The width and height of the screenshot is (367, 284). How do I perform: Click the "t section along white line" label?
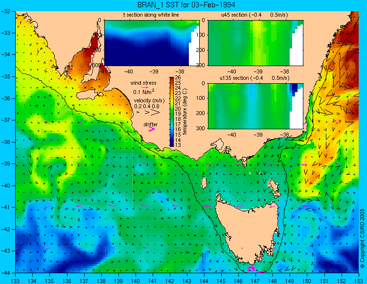click(151, 15)
